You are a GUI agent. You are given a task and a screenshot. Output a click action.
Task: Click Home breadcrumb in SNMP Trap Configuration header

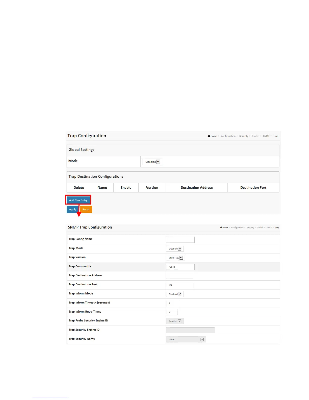click(224, 228)
